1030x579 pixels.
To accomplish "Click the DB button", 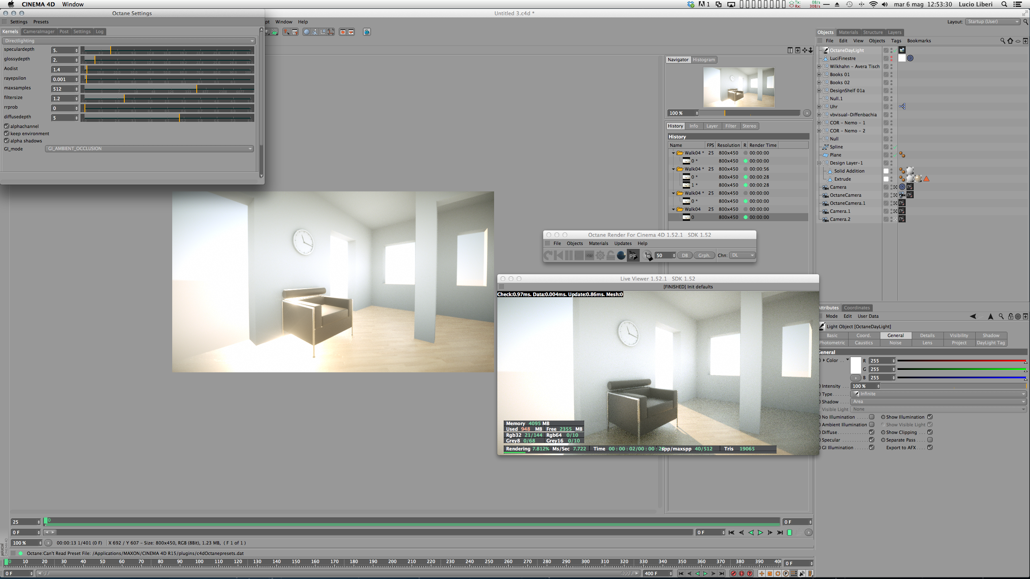I will (685, 255).
